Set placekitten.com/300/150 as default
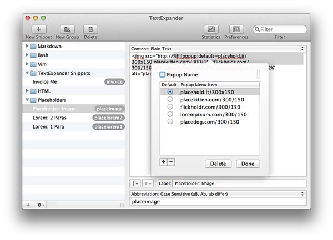The image size is (333, 240). pos(170,99)
